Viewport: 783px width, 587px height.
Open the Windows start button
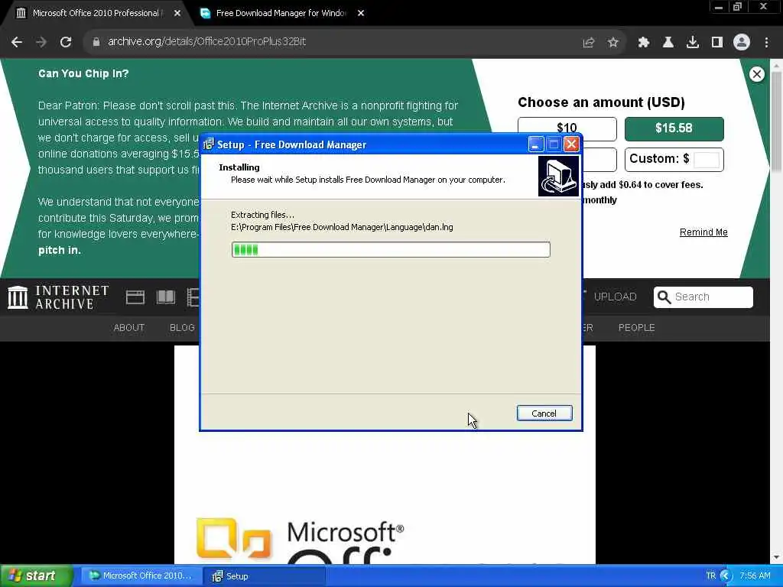coord(37,576)
